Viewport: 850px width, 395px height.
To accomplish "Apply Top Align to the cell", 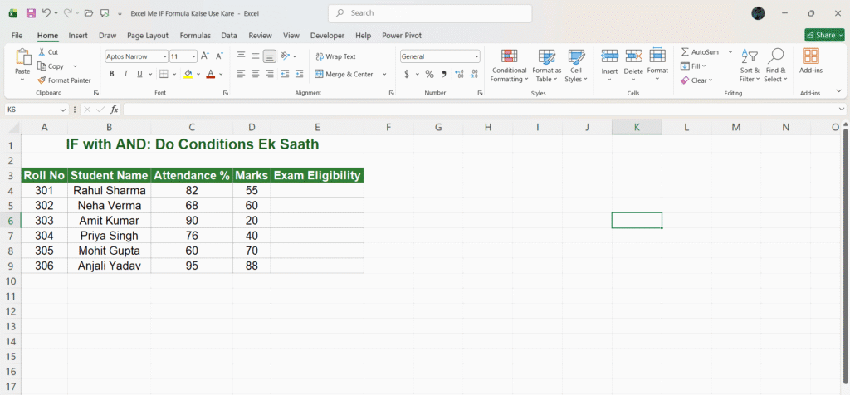I will click(242, 56).
